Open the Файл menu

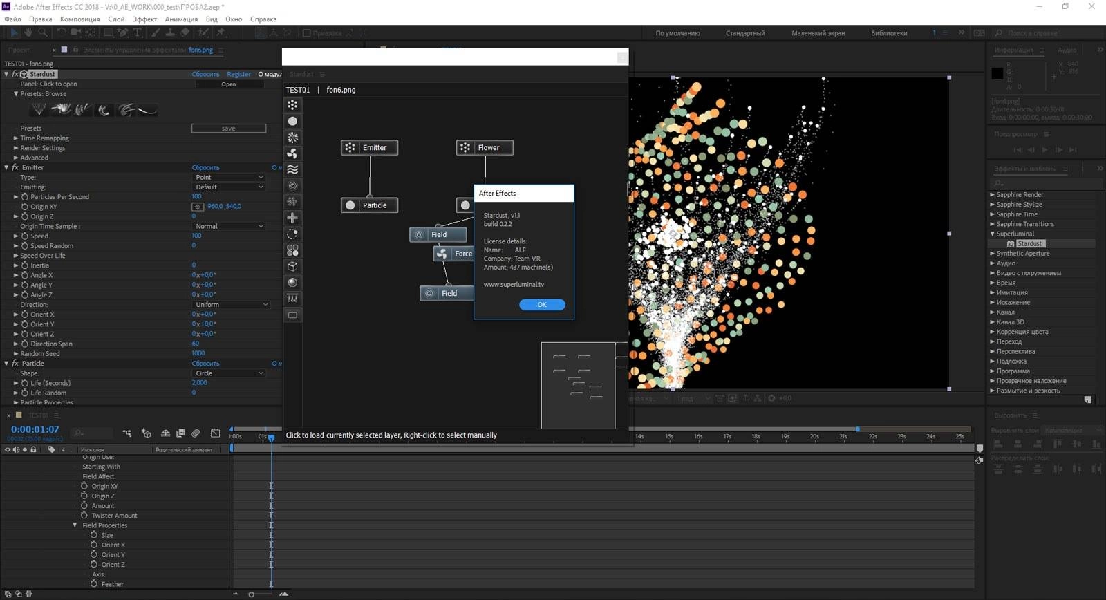pos(12,19)
